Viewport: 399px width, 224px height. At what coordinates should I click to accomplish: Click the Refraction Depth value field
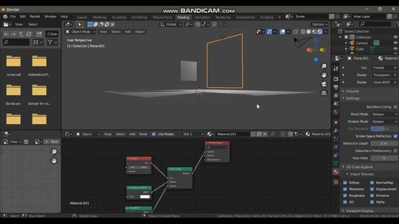384,144
